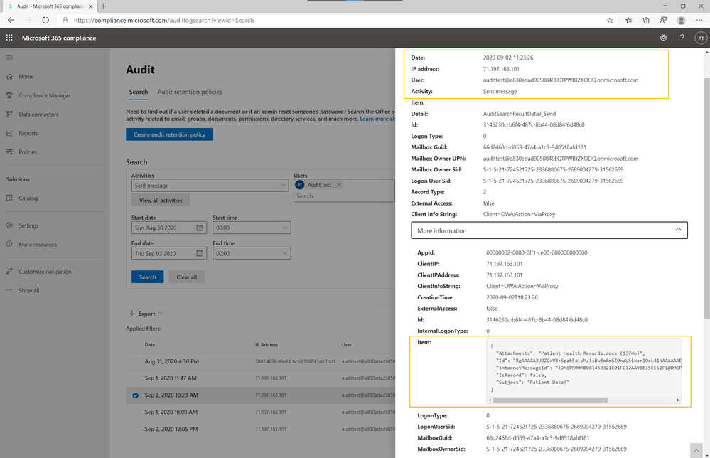Click the Microsoft 365 compliance title

[x=59, y=38]
